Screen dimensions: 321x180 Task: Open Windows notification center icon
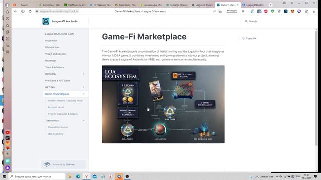click(x=315, y=176)
